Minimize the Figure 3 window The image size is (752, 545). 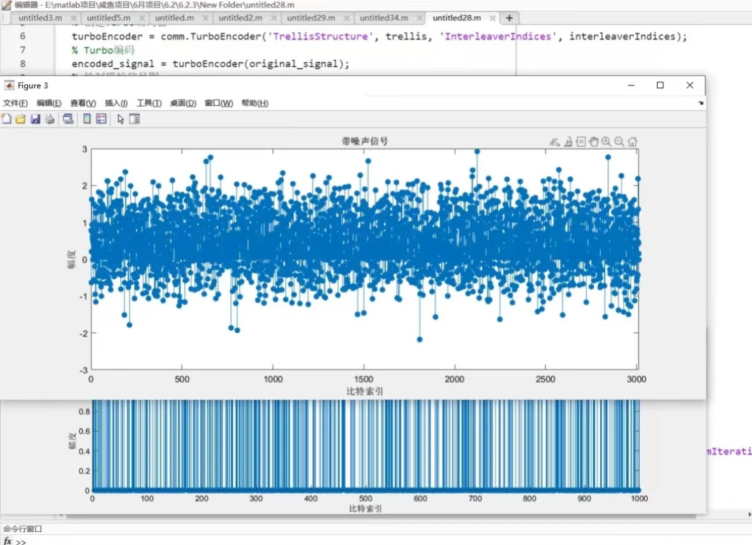(x=631, y=85)
